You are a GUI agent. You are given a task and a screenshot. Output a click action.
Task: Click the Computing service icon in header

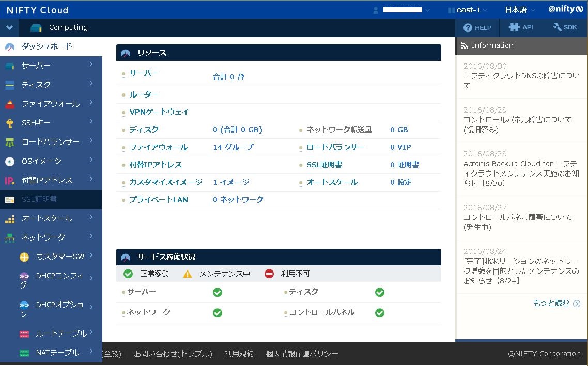[36, 28]
